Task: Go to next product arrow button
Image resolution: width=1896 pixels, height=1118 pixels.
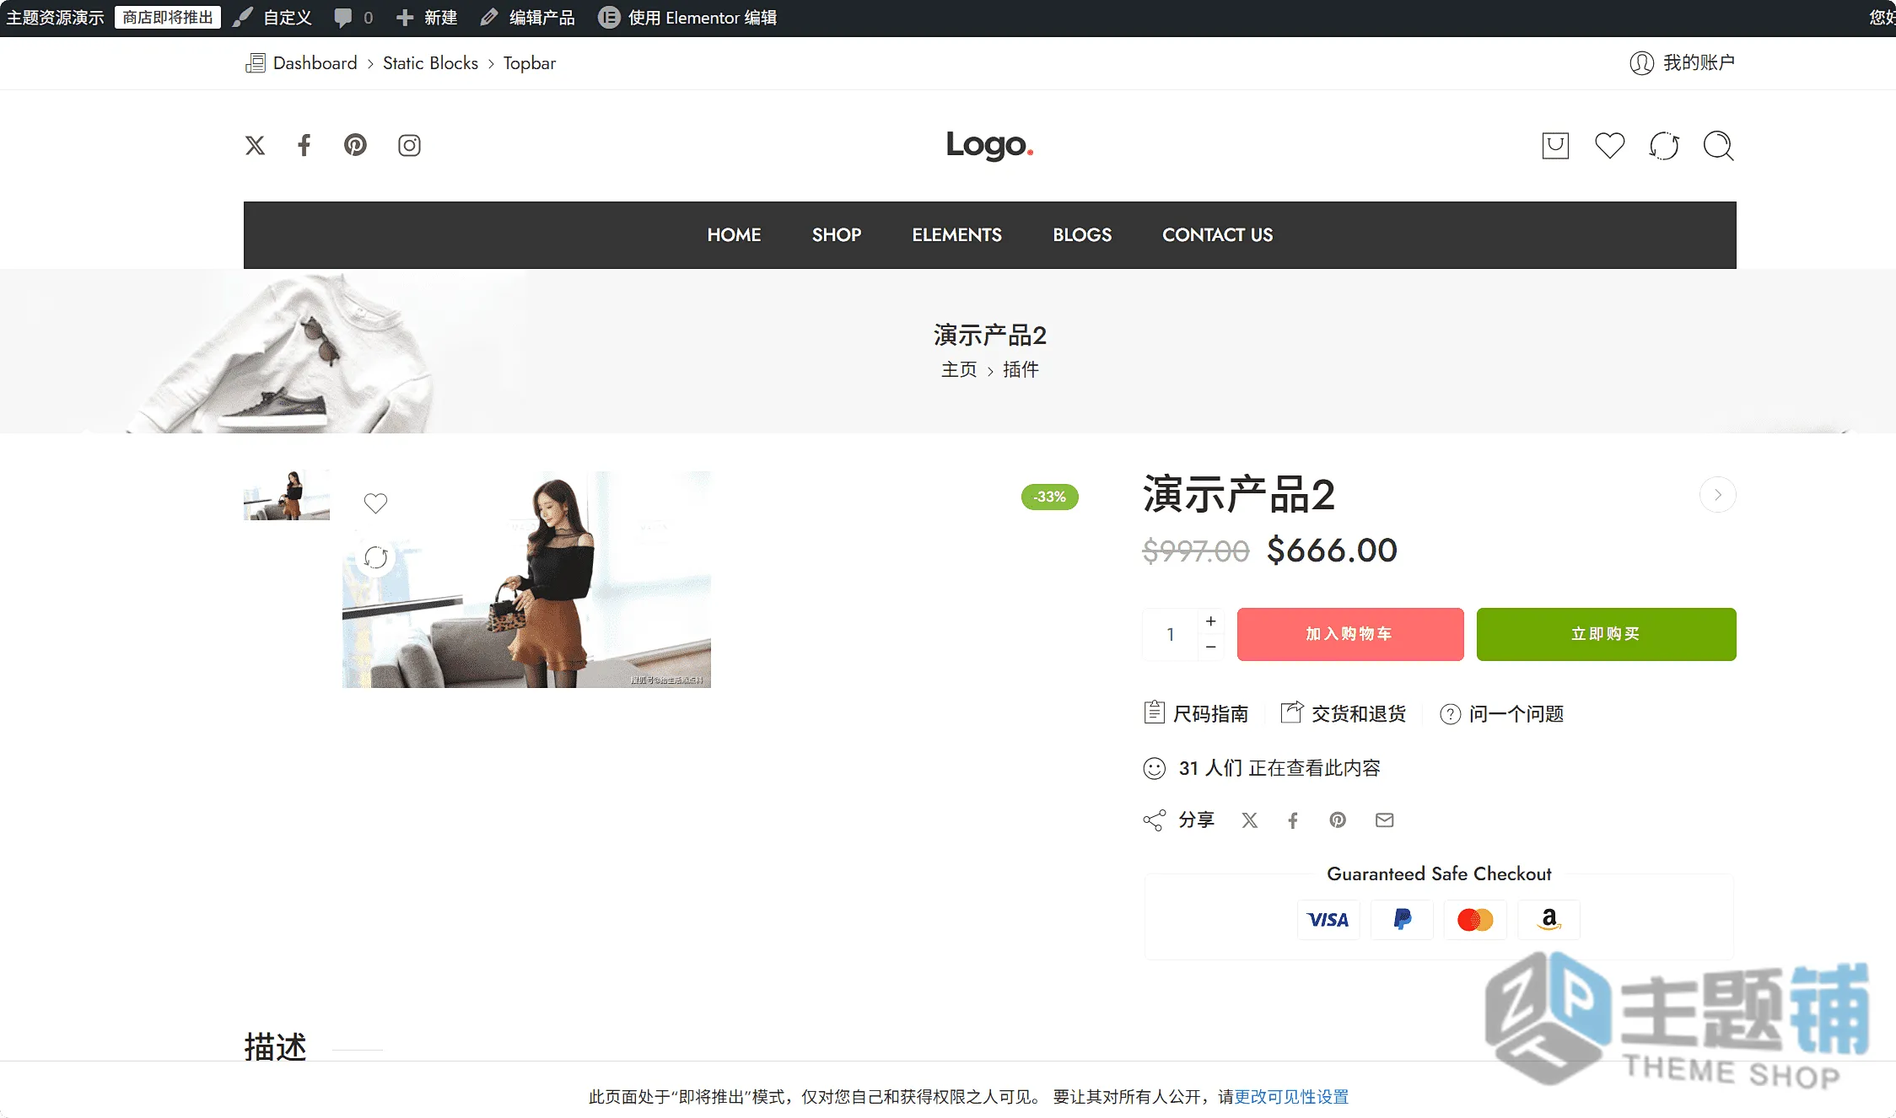Action: pos(1717,494)
